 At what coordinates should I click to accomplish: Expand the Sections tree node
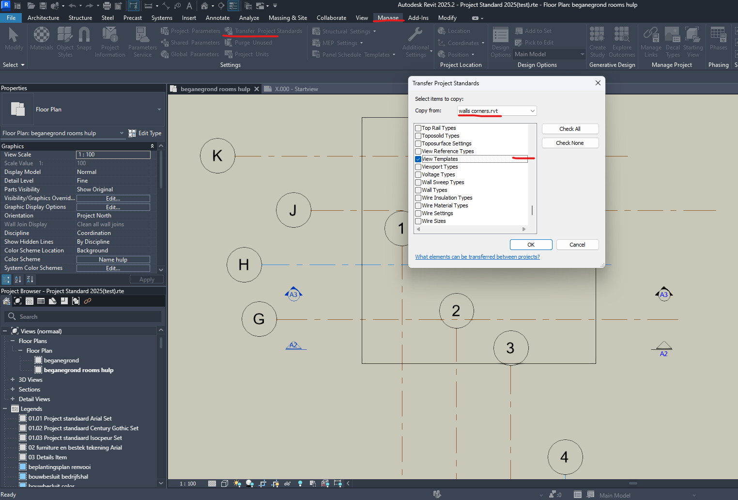pos(13,390)
